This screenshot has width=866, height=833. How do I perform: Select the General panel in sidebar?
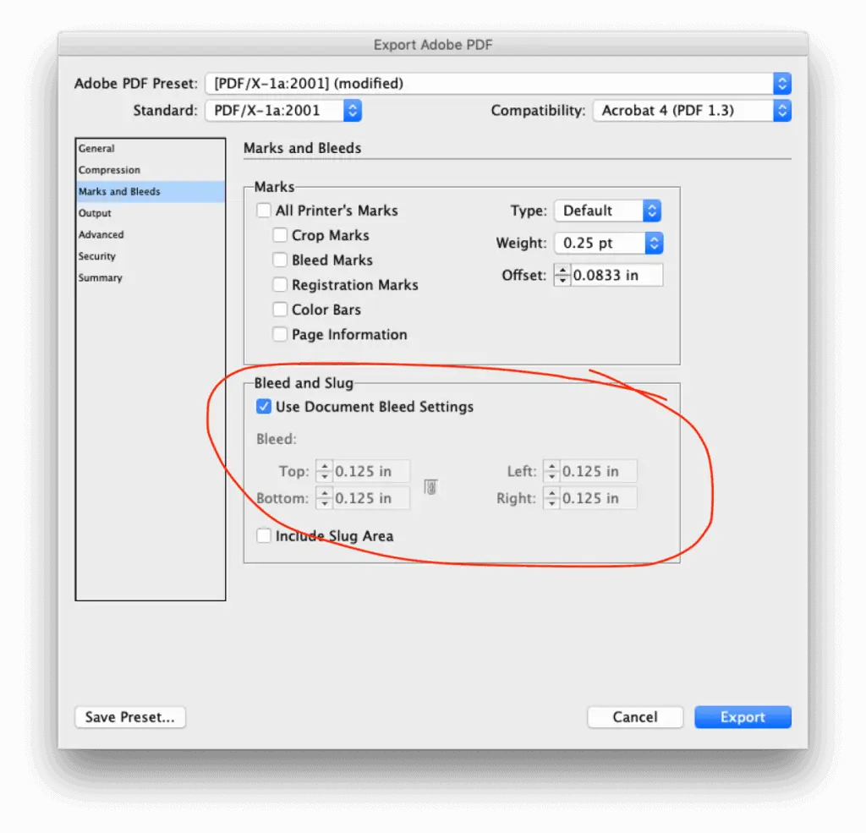point(151,149)
